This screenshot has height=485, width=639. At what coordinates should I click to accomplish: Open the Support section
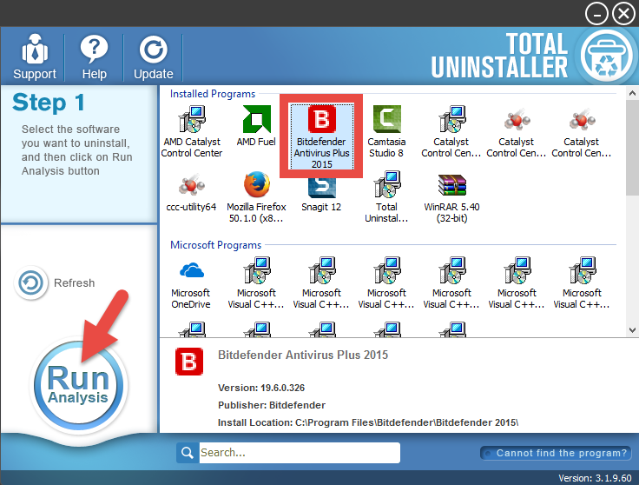34,56
